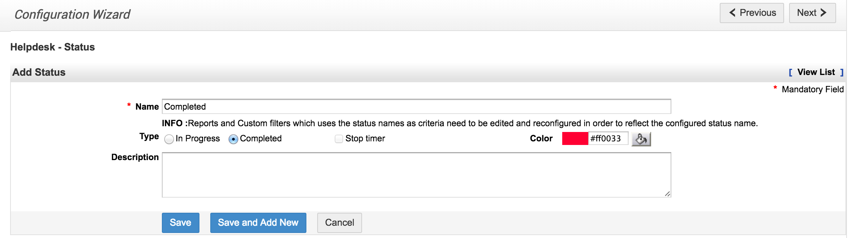Image resolution: width=852 pixels, height=238 pixels.
Task: Click the Next chevron arrow icon
Action: [x=823, y=12]
